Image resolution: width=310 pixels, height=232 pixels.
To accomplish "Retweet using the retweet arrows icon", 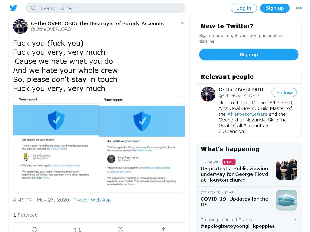I will click(x=77, y=230).
